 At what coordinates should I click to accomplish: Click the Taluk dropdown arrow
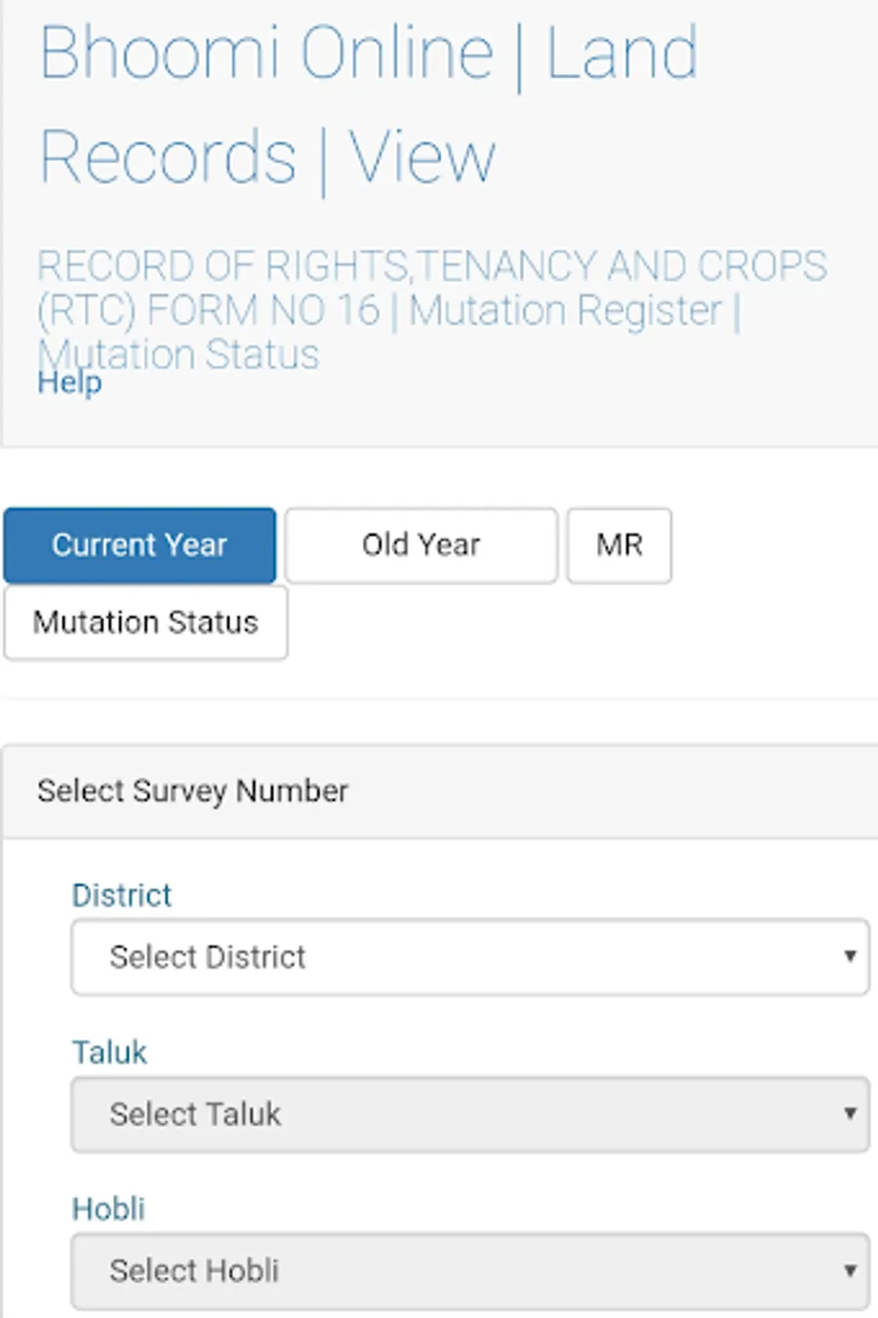tap(850, 1114)
